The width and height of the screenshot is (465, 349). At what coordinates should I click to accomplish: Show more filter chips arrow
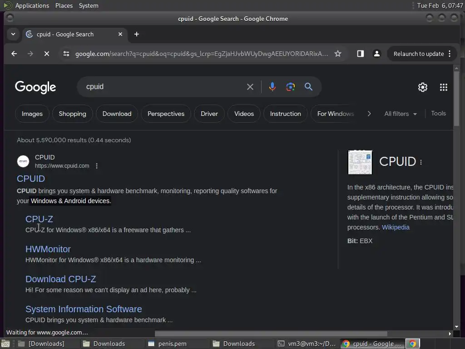[x=369, y=114]
